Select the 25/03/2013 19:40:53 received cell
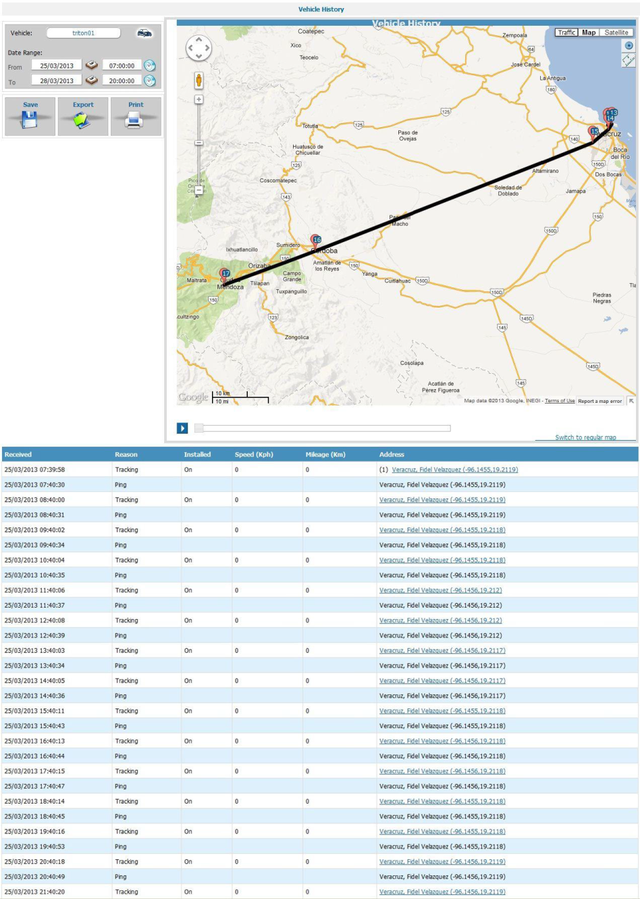 pyautogui.click(x=34, y=846)
